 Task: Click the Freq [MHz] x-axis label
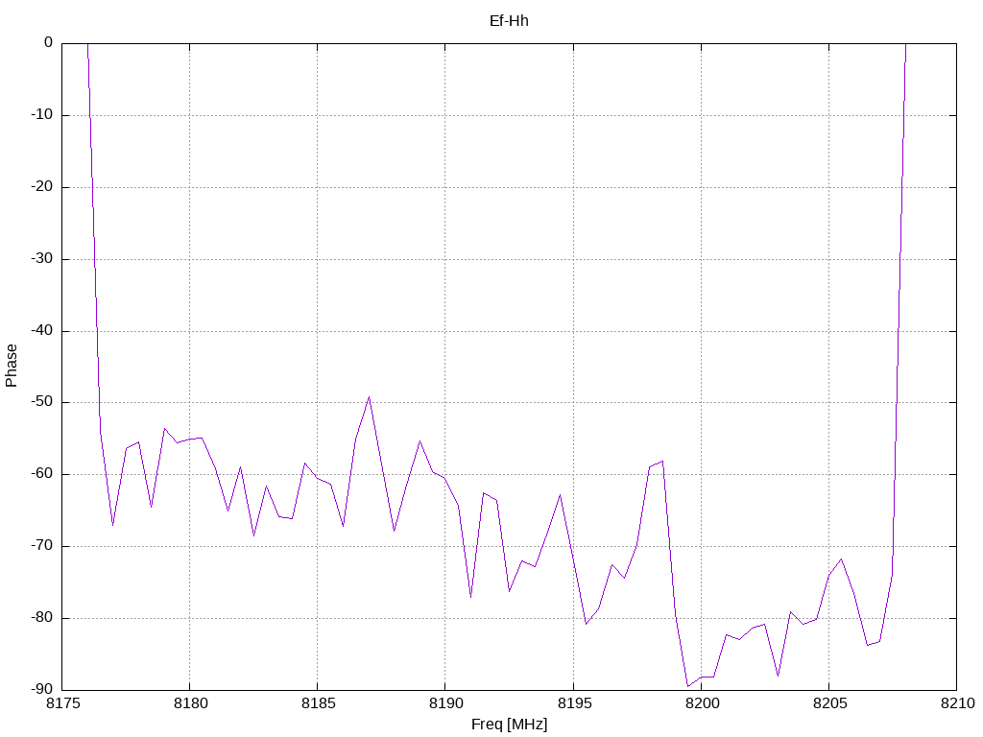[x=509, y=725]
